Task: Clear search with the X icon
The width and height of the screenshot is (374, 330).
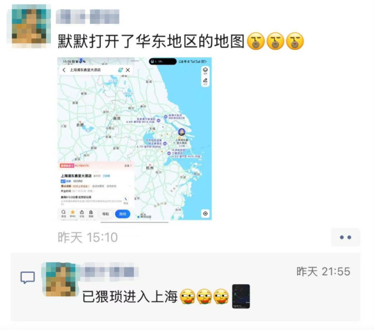Action: point(128,70)
